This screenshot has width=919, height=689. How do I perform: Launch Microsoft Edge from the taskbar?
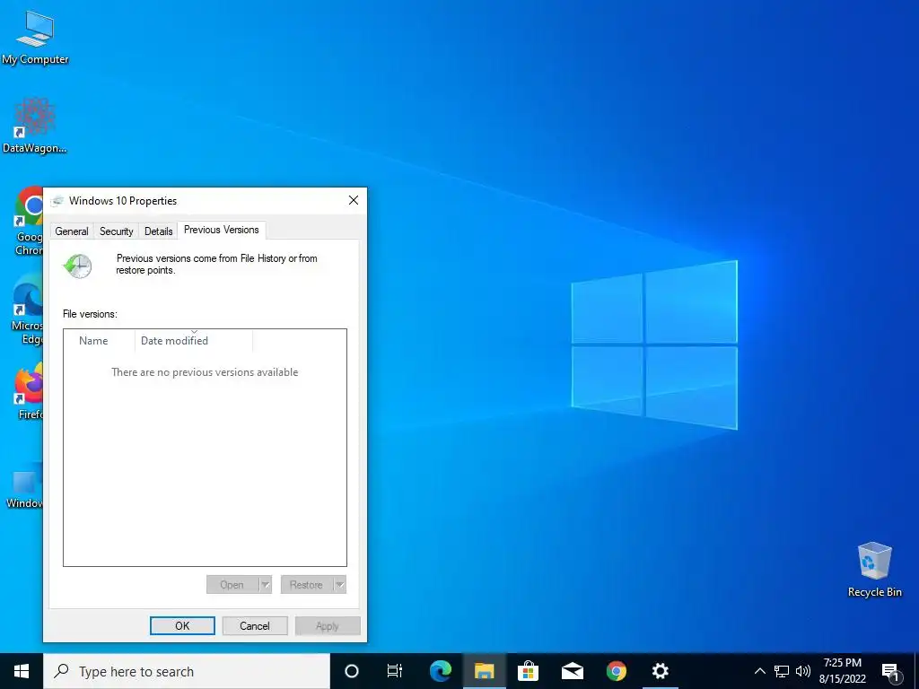point(441,671)
